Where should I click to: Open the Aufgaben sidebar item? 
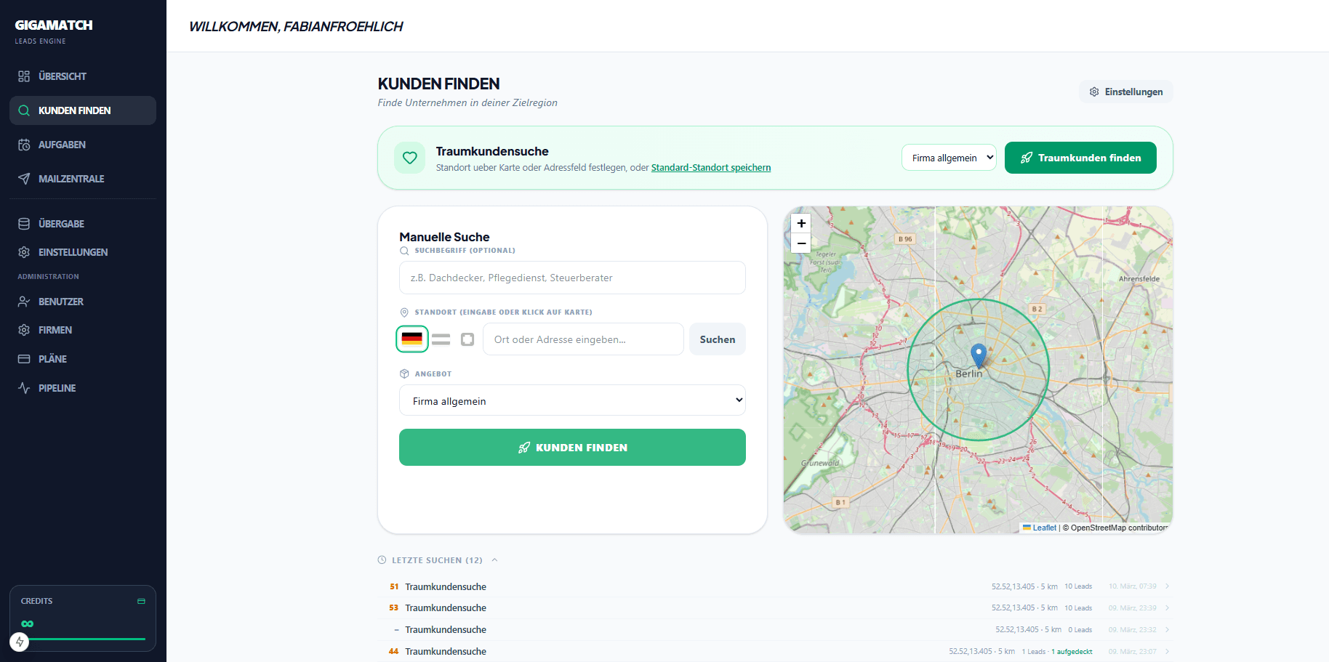point(62,145)
